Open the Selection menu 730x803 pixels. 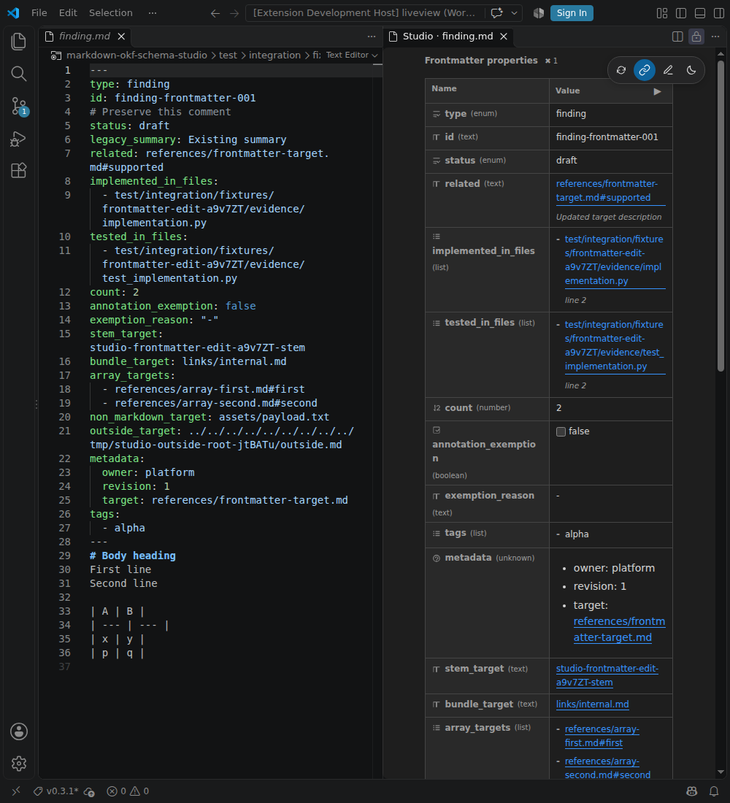[x=111, y=13]
